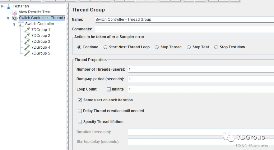Click the 7DGroup 3 sampler pipette icon
Image resolution: width=274 pixels, height=150 pixels.
point(27,42)
